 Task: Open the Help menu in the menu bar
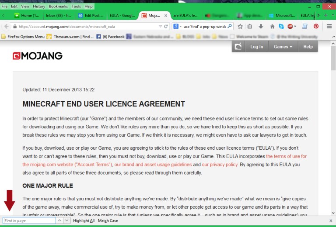[88, 7]
